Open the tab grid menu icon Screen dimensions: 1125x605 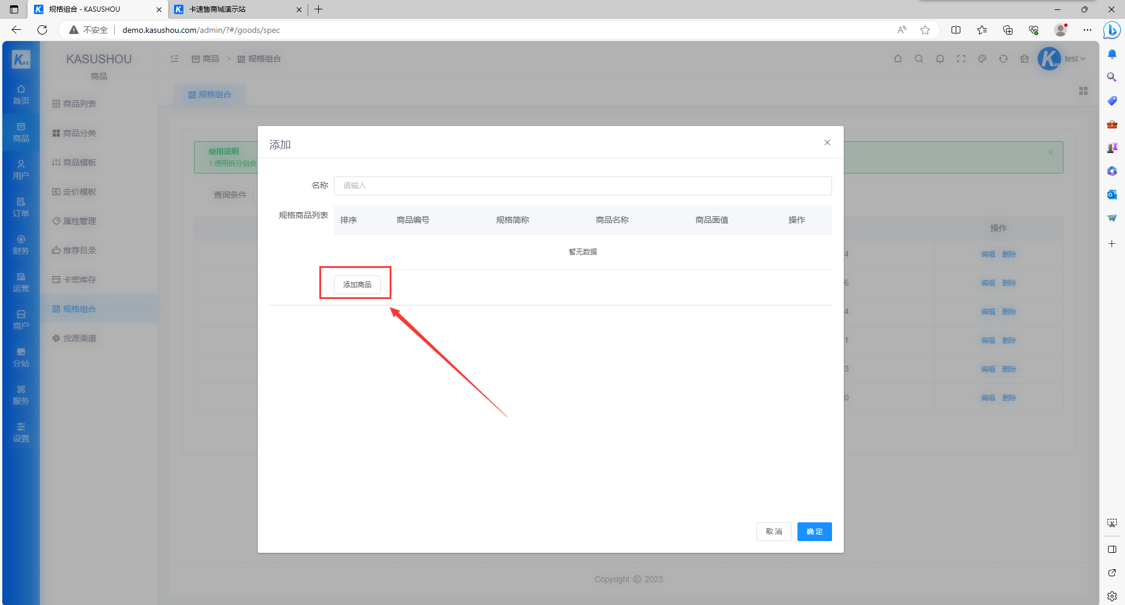1083,91
